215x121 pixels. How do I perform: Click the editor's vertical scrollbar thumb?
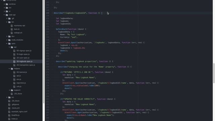(x=214, y=73)
